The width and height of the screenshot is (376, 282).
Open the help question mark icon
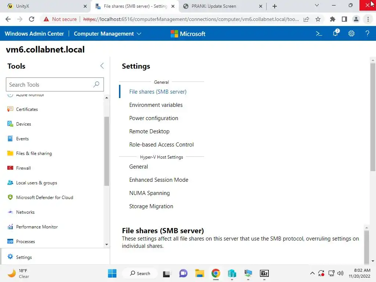pos(367,33)
